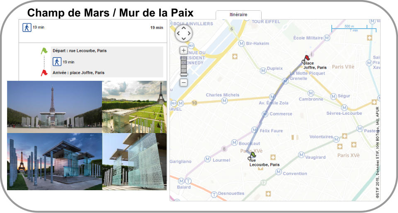398x213 pixels.
Task: Click the 'Départ : rue Lecourbe, Paris' step
Action: click(x=80, y=51)
